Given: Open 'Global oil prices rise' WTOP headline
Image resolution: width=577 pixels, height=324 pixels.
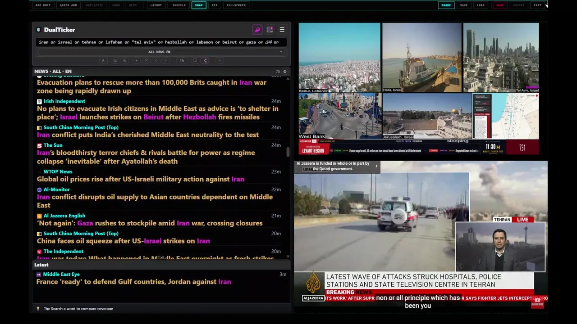Looking at the screenshot, I should click(141, 179).
